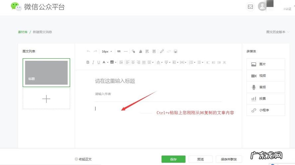Open the user avatar account menu
The width and height of the screenshot is (295, 165).
(x=262, y=6)
